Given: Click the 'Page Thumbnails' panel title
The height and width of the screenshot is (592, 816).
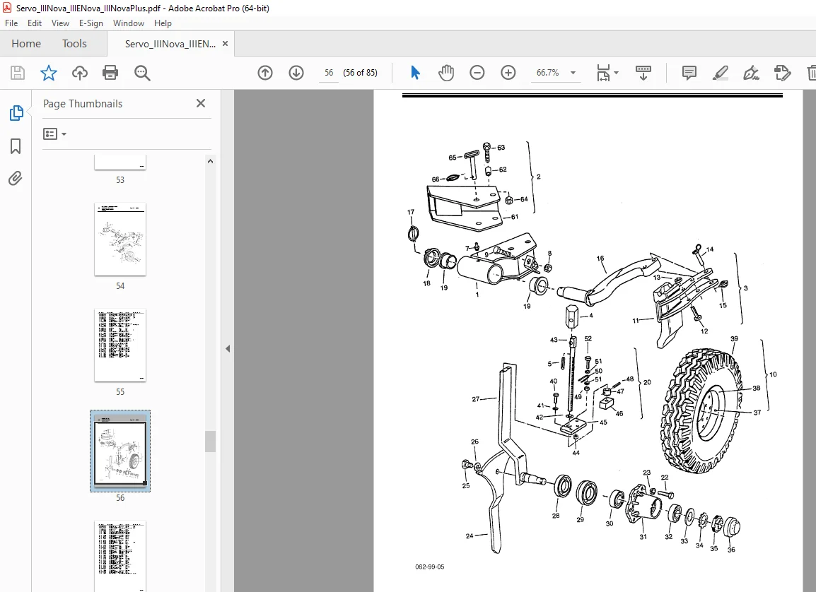Looking at the screenshot, I should [x=83, y=103].
